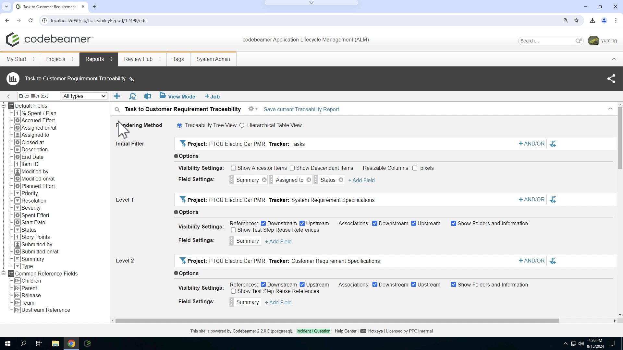This screenshot has width=623, height=350.
Task: Collapse Level 2 Options section
Action: pos(176,274)
